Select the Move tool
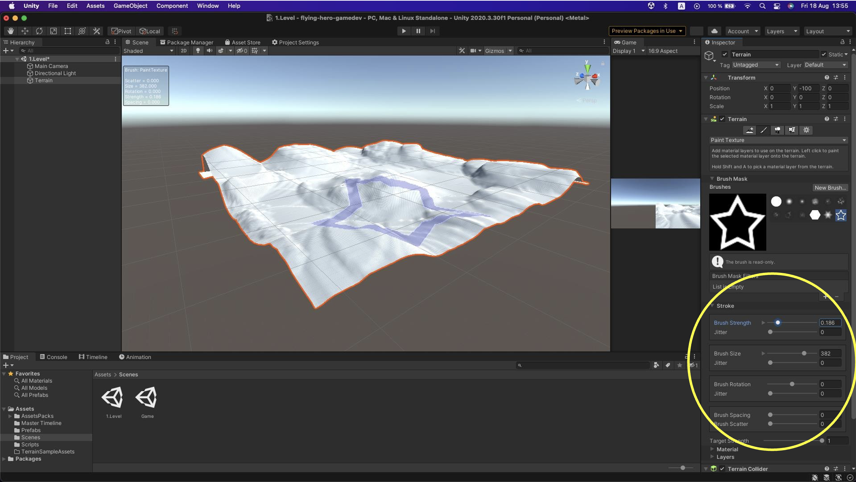The width and height of the screenshot is (856, 482). pyautogui.click(x=25, y=31)
